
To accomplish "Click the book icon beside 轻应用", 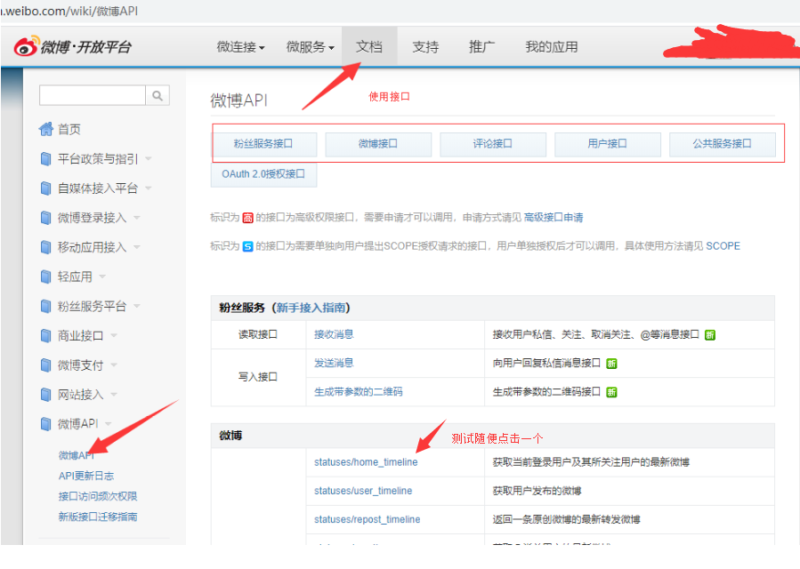I will coord(46,276).
